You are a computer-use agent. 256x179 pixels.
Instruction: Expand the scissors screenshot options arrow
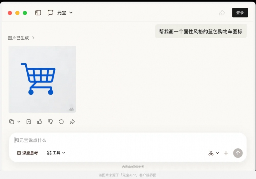pyautogui.click(x=217, y=153)
